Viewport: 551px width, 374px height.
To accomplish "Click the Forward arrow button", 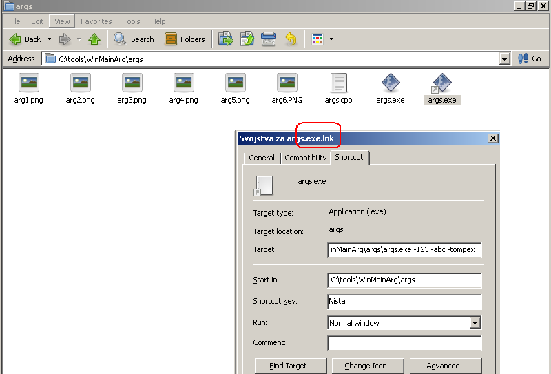I will 65,39.
